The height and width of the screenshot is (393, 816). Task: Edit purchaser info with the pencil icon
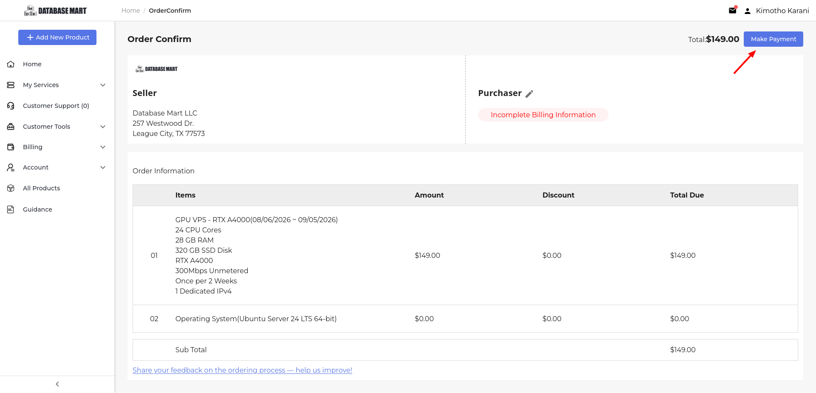pyautogui.click(x=530, y=94)
